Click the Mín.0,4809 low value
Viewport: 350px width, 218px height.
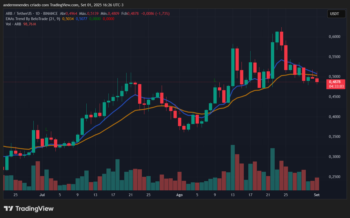[110, 14]
